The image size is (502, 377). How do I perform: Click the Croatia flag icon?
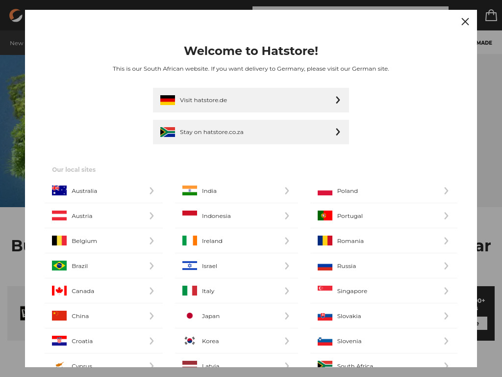point(59,341)
